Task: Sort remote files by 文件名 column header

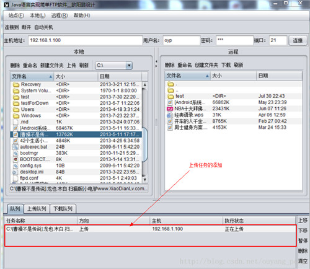Action: click(187, 76)
